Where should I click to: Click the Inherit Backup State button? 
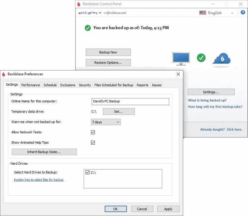tap(44, 152)
